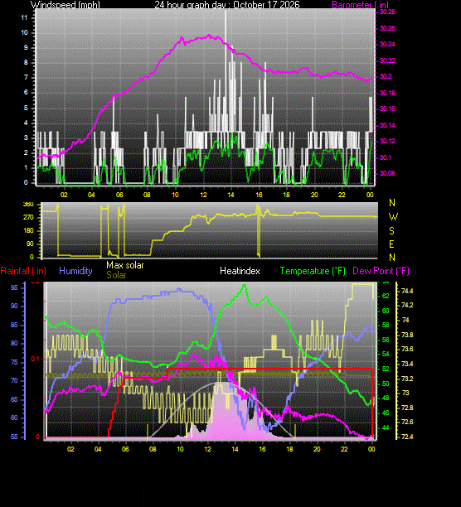Click the "72.4" yellow right axis value
The height and width of the screenshot is (507, 461).
[407, 437]
